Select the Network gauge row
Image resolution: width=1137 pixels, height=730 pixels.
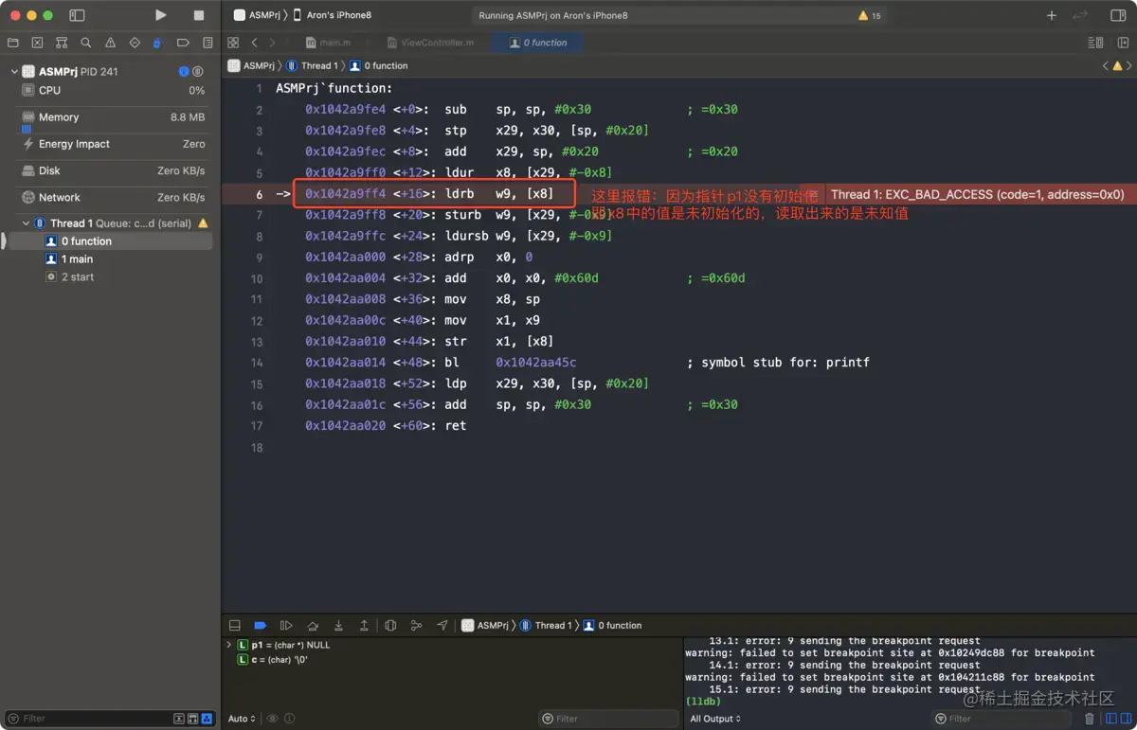pos(111,197)
